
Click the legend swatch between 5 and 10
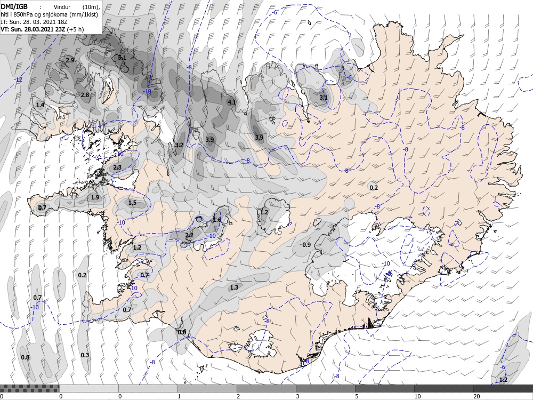384,388
